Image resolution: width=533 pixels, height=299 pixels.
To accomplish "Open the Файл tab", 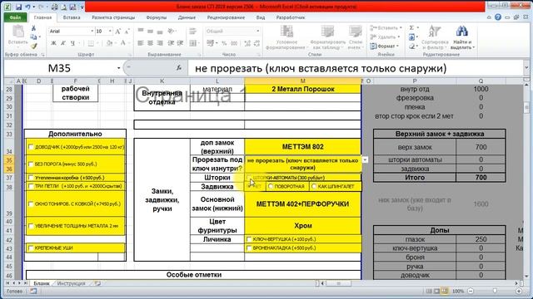I will point(15,17).
